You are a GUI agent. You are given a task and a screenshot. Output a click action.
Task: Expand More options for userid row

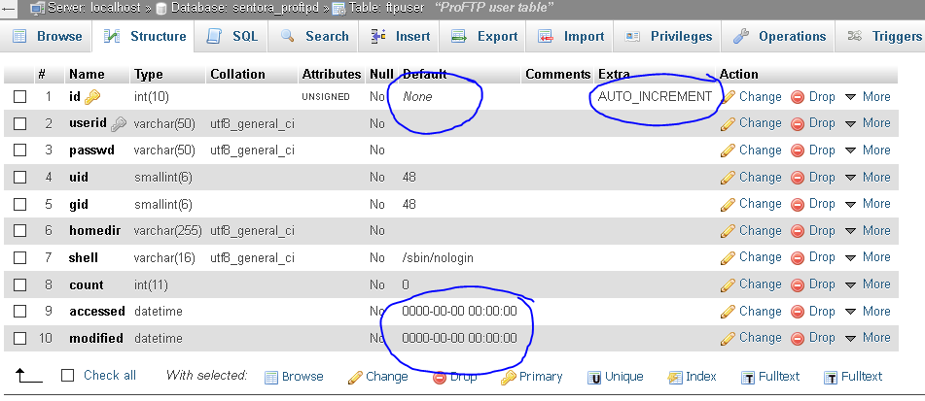click(868, 123)
